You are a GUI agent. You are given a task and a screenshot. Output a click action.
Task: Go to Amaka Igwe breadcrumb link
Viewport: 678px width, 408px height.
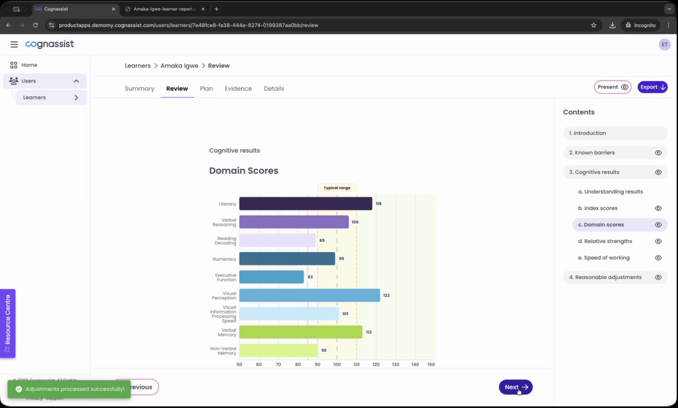pyautogui.click(x=179, y=66)
